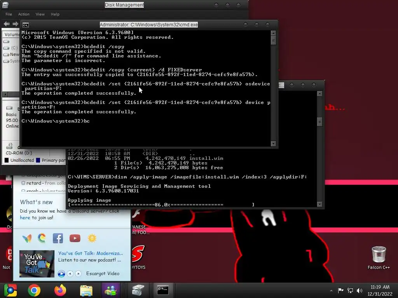Switch to Disk Management from the taskbar
This screenshot has height=298, width=398.
tap(138, 290)
